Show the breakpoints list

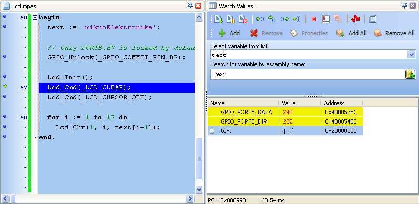(x=326, y=19)
